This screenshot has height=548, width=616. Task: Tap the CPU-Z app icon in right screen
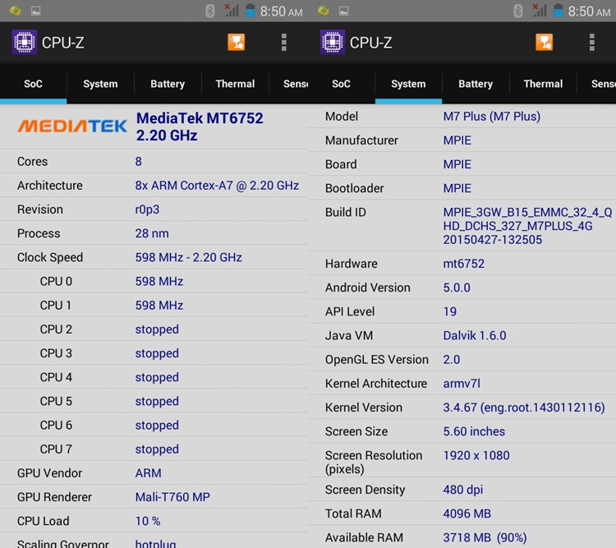[x=332, y=42]
